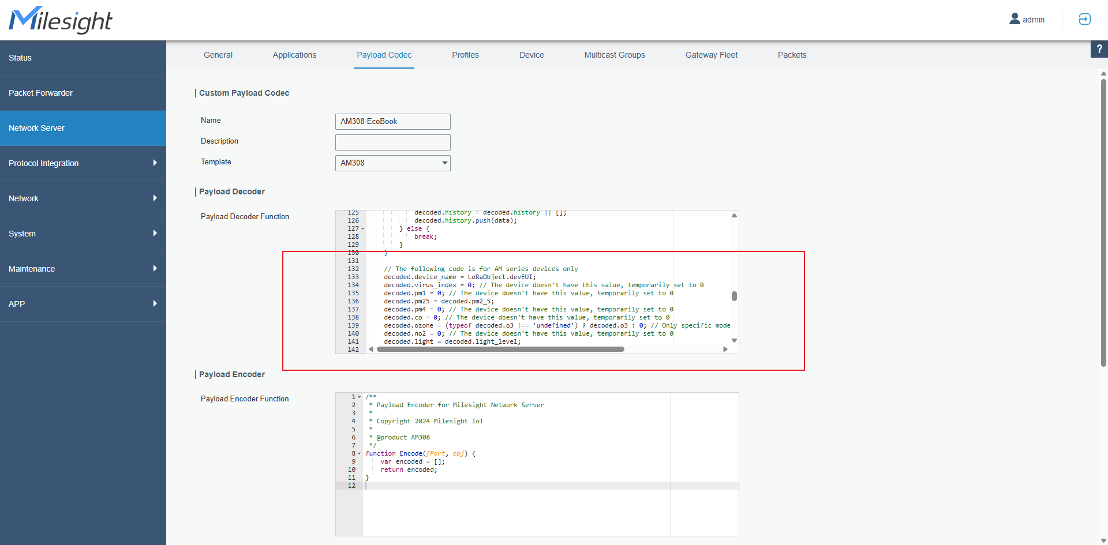Click decoder editor scroll up arrow

(734, 215)
